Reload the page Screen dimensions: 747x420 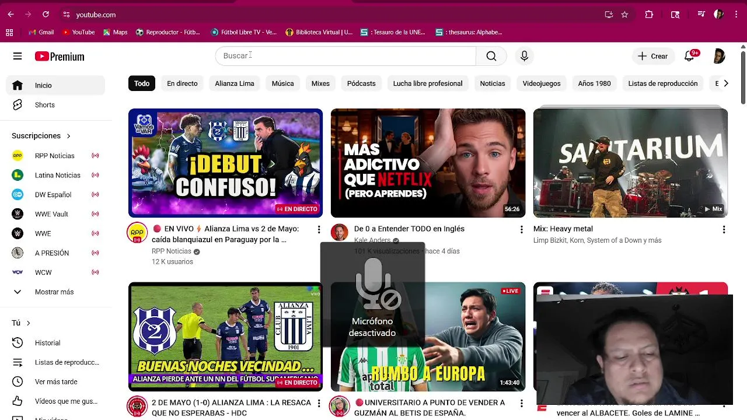pos(46,15)
